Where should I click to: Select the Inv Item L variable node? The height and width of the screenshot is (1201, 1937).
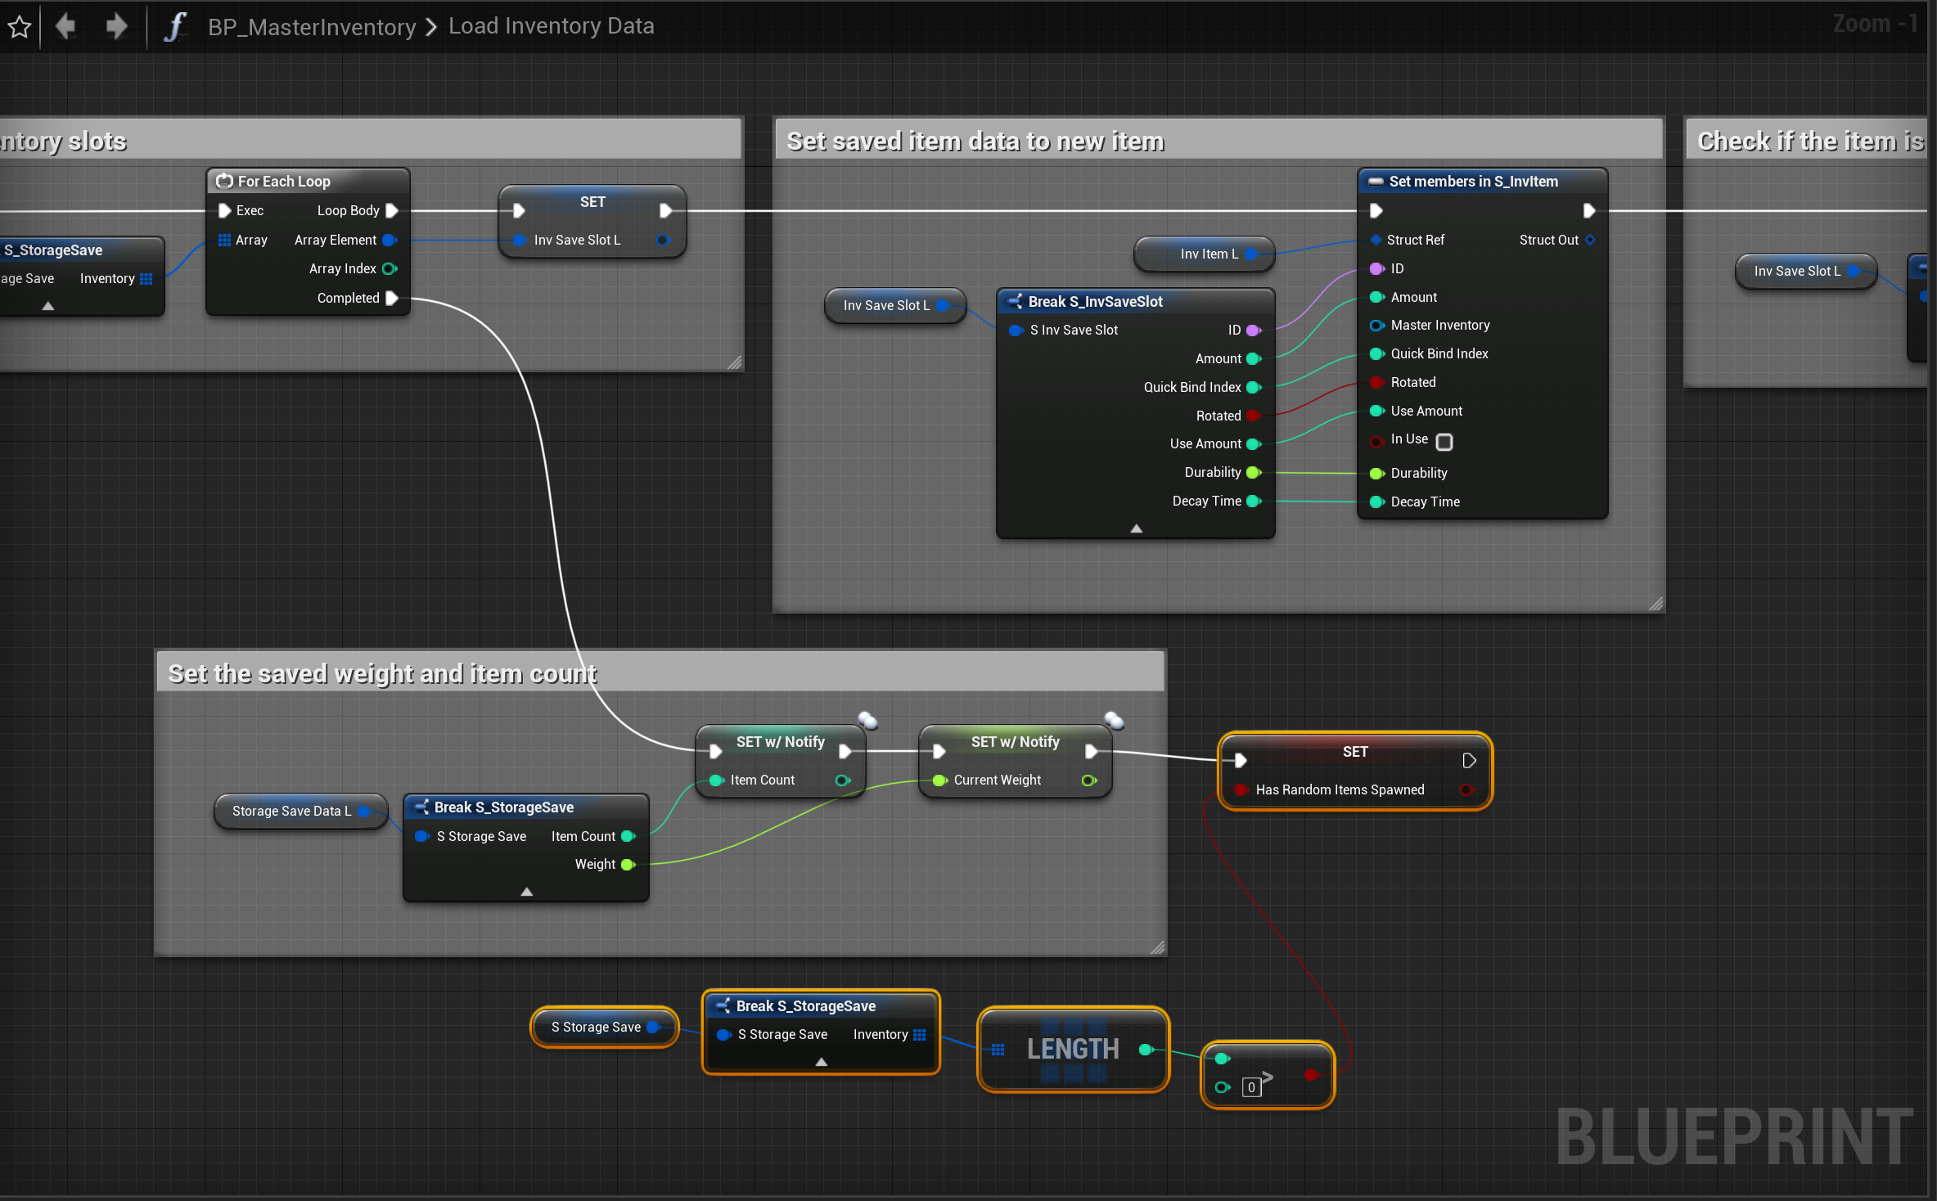1203,254
